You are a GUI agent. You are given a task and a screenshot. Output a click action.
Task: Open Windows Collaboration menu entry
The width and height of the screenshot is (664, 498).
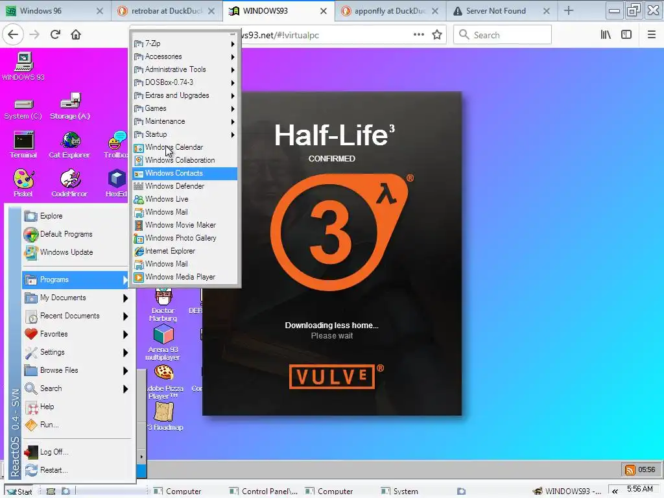pyautogui.click(x=185, y=160)
